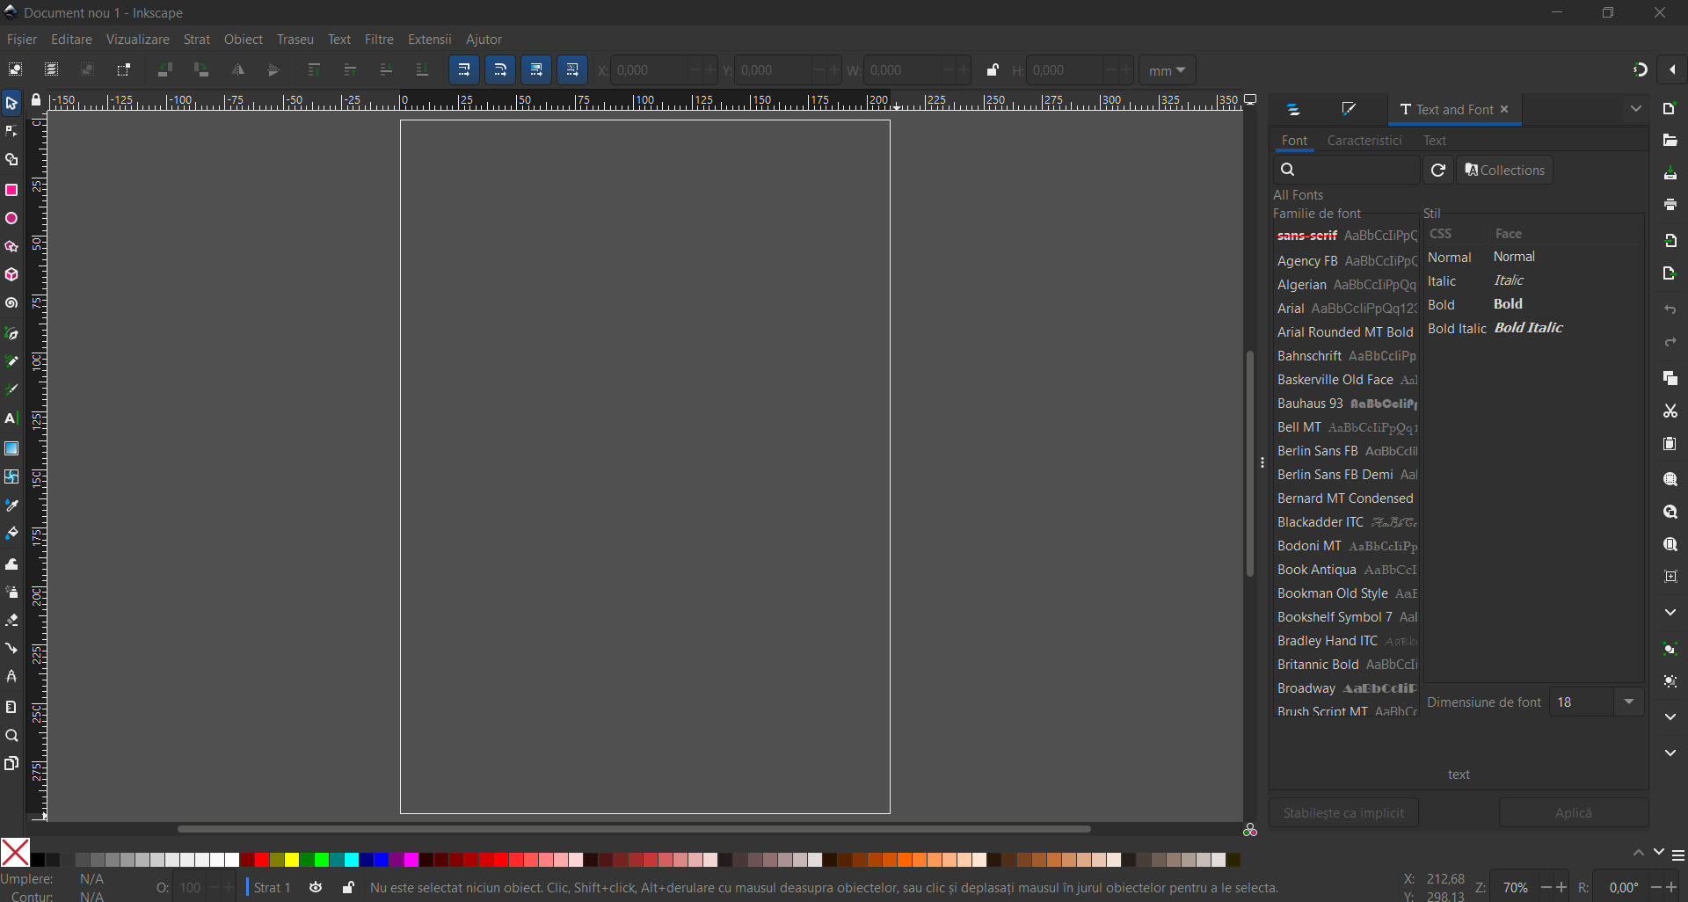Viewport: 1688px width, 902px height.
Task: Open the Filtre menu
Action: 379,40
